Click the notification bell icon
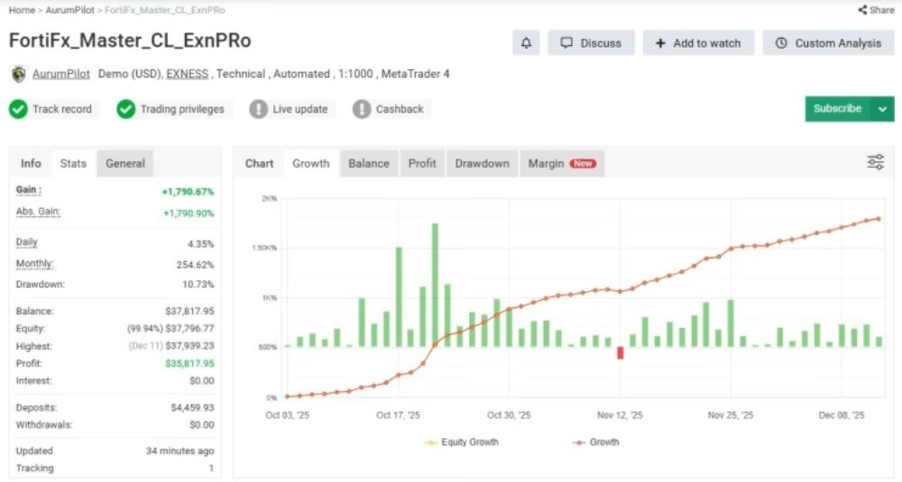902x482 pixels. coord(526,42)
